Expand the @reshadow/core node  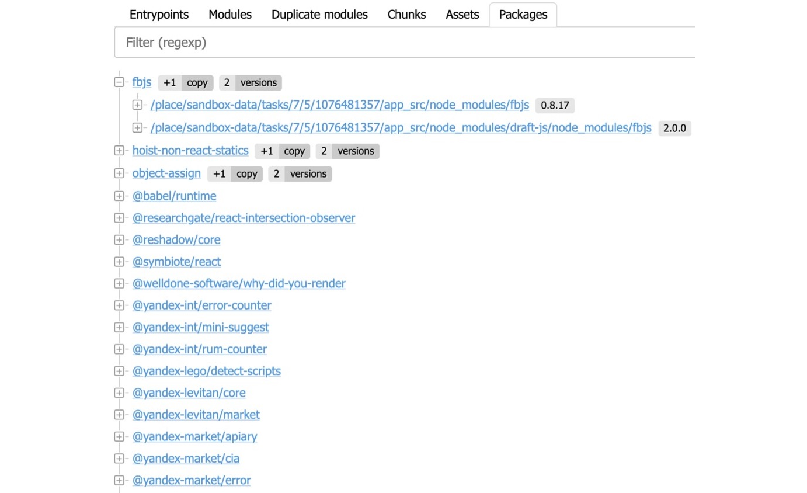click(x=120, y=240)
